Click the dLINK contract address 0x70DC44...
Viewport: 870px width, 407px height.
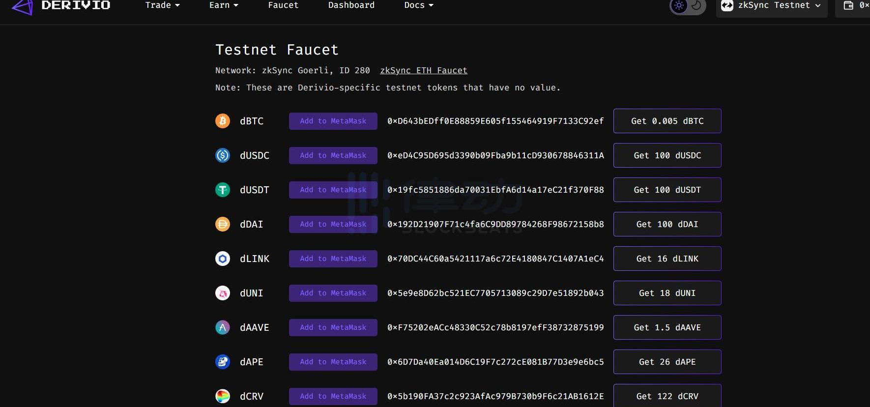click(x=495, y=259)
